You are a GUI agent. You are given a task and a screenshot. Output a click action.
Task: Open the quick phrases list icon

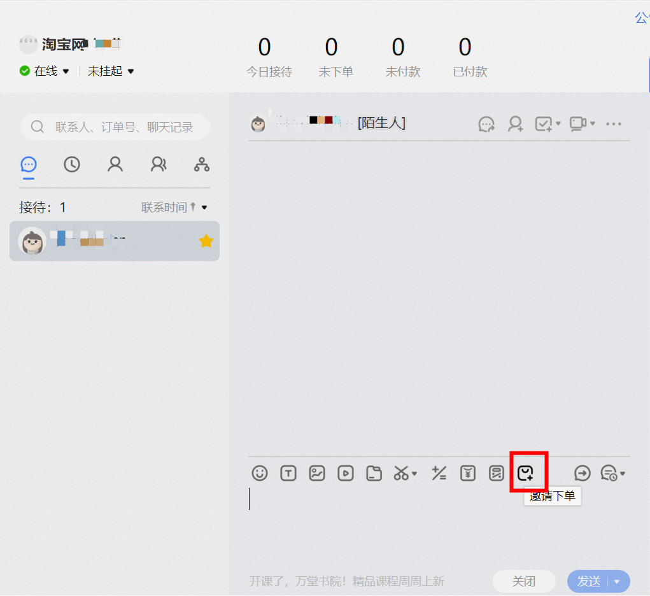pyautogui.click(x=496, y=473)
